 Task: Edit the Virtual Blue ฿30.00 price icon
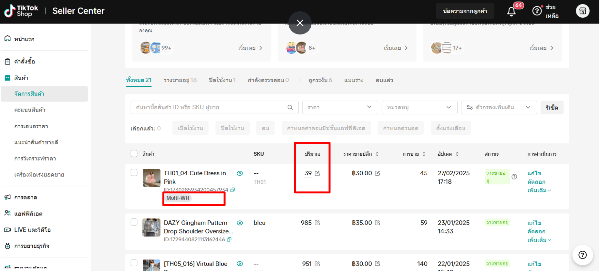coord(378,264)
